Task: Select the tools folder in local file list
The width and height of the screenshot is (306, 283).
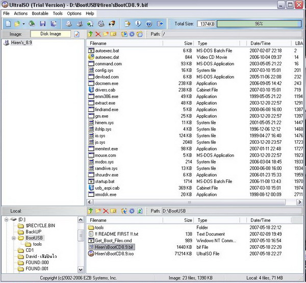Action: (x=99, y=227)
